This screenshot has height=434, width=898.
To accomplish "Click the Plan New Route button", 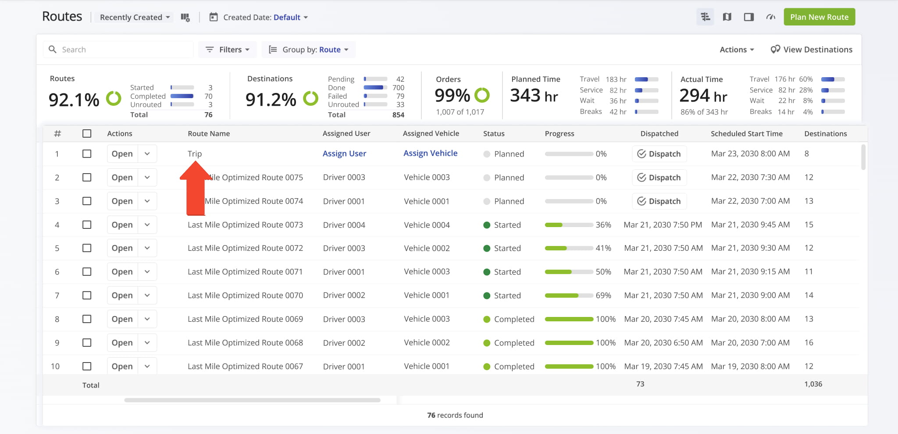I will (819, 17).
